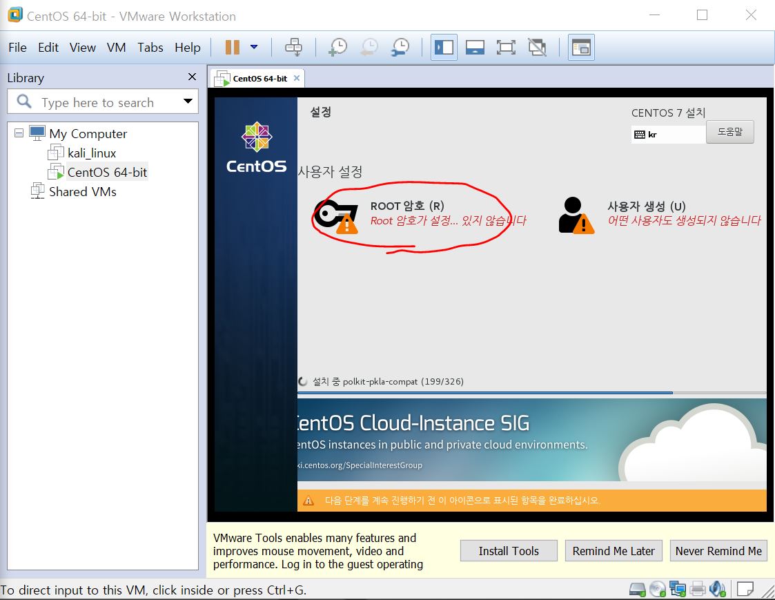
Task: Click the hard disk status bar icon
Action: coord(637,589)
